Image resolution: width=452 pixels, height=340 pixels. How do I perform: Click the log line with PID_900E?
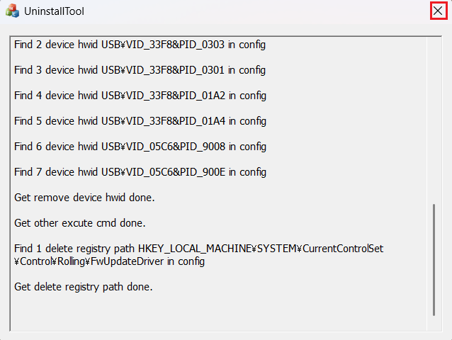[x=140, y=172]
